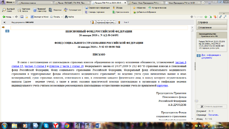Open the Кодексы section

[x=55, y=10]
